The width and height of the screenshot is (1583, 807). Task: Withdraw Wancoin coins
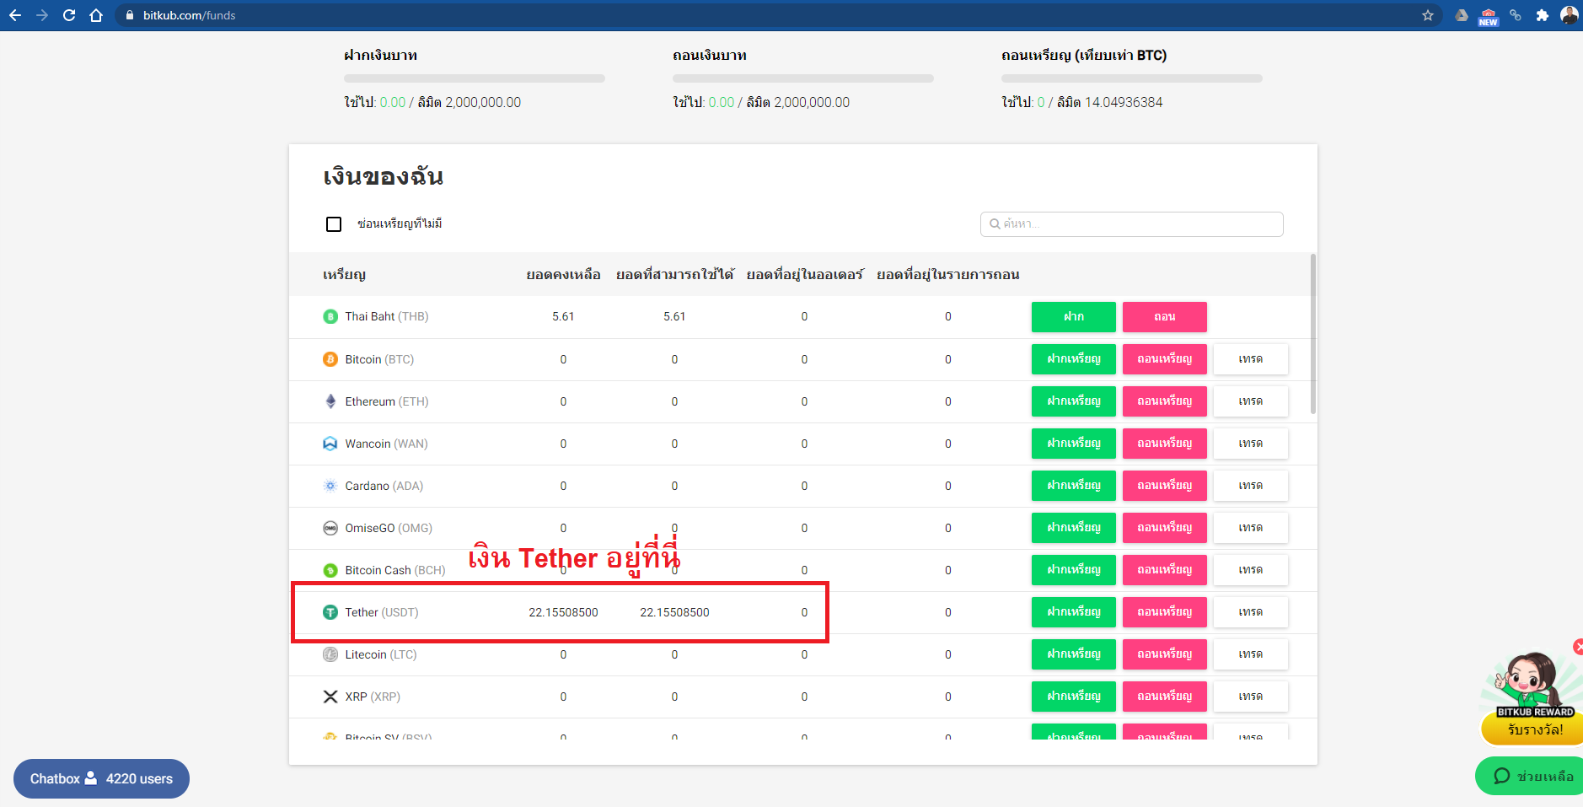(x=1165, y=444)
